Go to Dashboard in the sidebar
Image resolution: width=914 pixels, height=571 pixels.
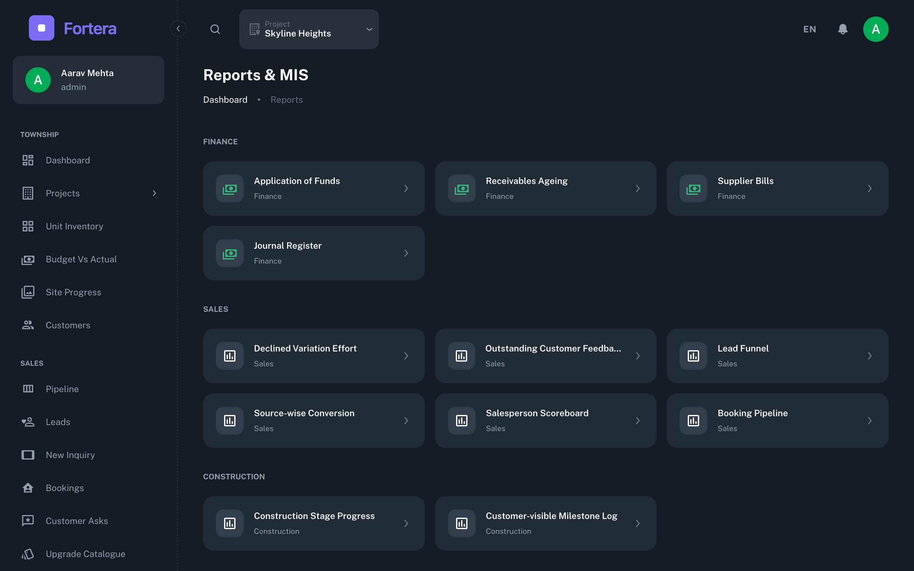pos(89,160)
